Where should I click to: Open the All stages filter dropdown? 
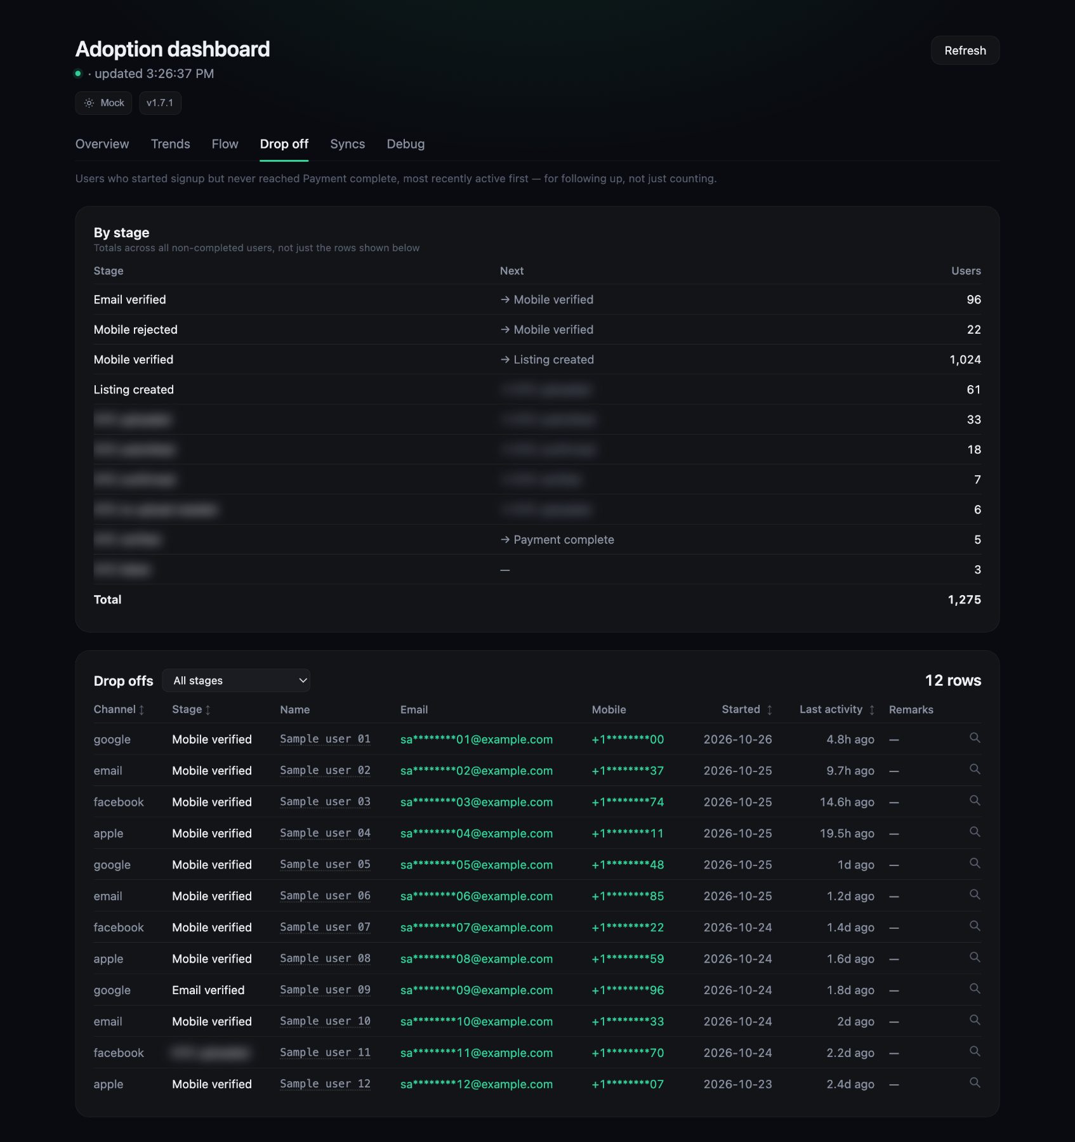point(236,680)
